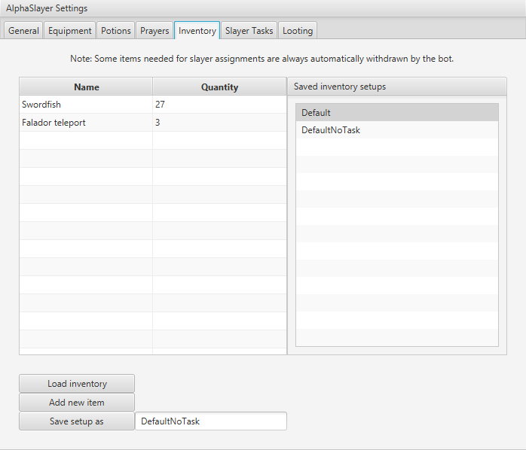Sort by the Quantity column header
Image resolution: width=526 pixels, height=450 pixels.
219,87
